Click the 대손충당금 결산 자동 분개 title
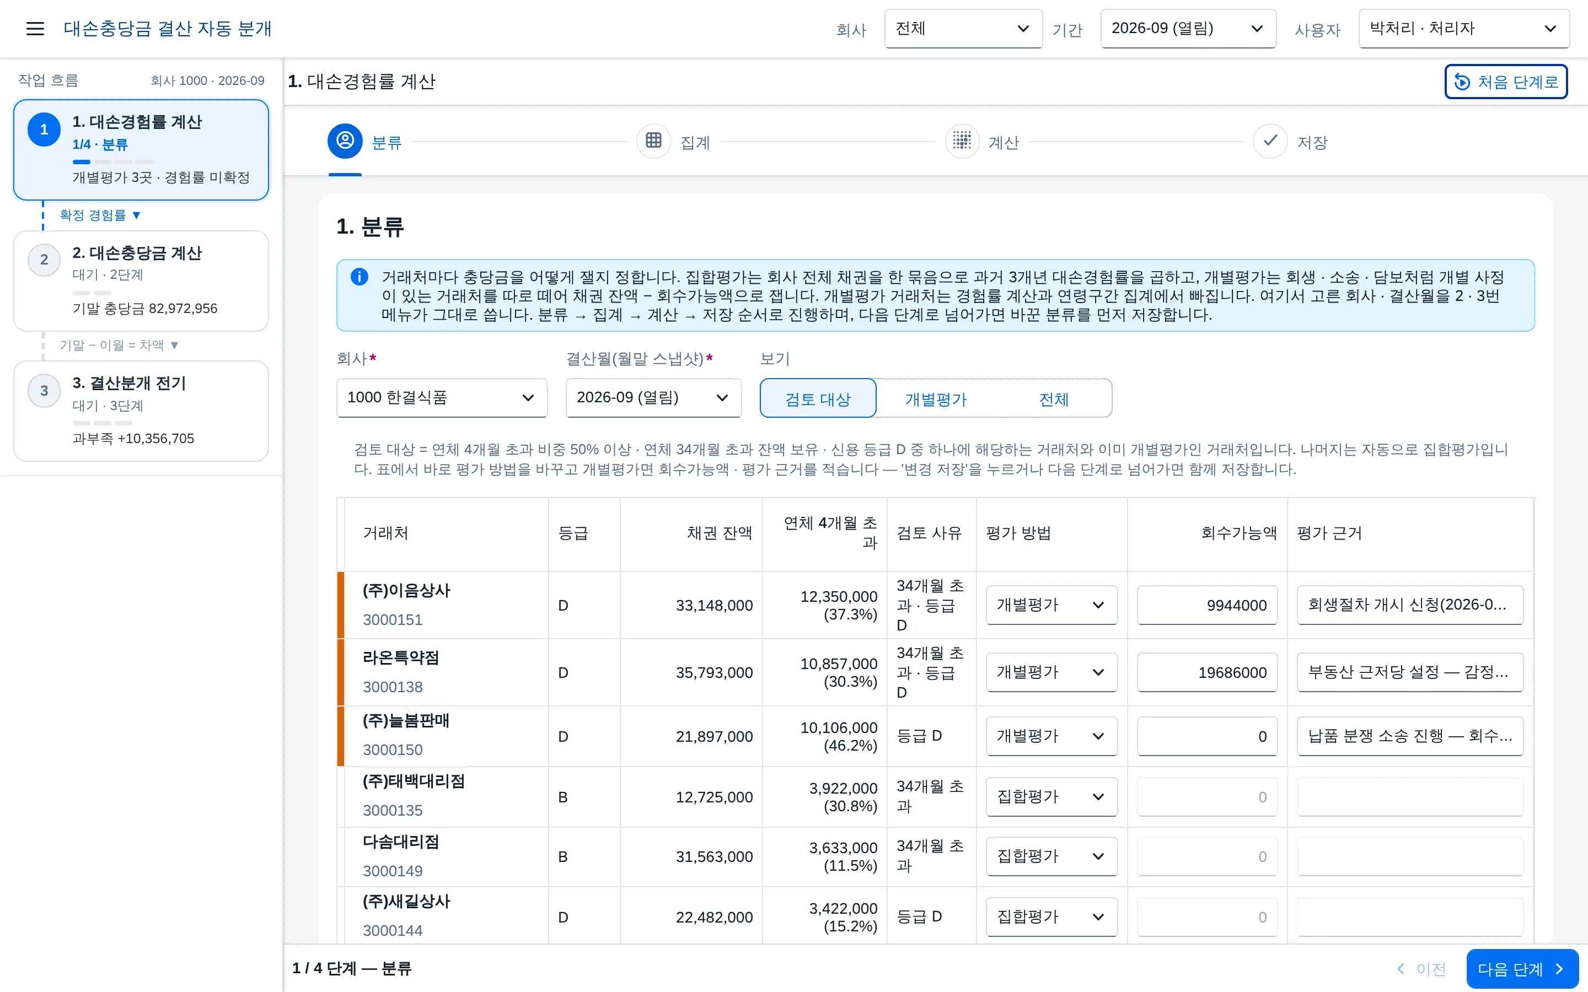 (167, 28)
